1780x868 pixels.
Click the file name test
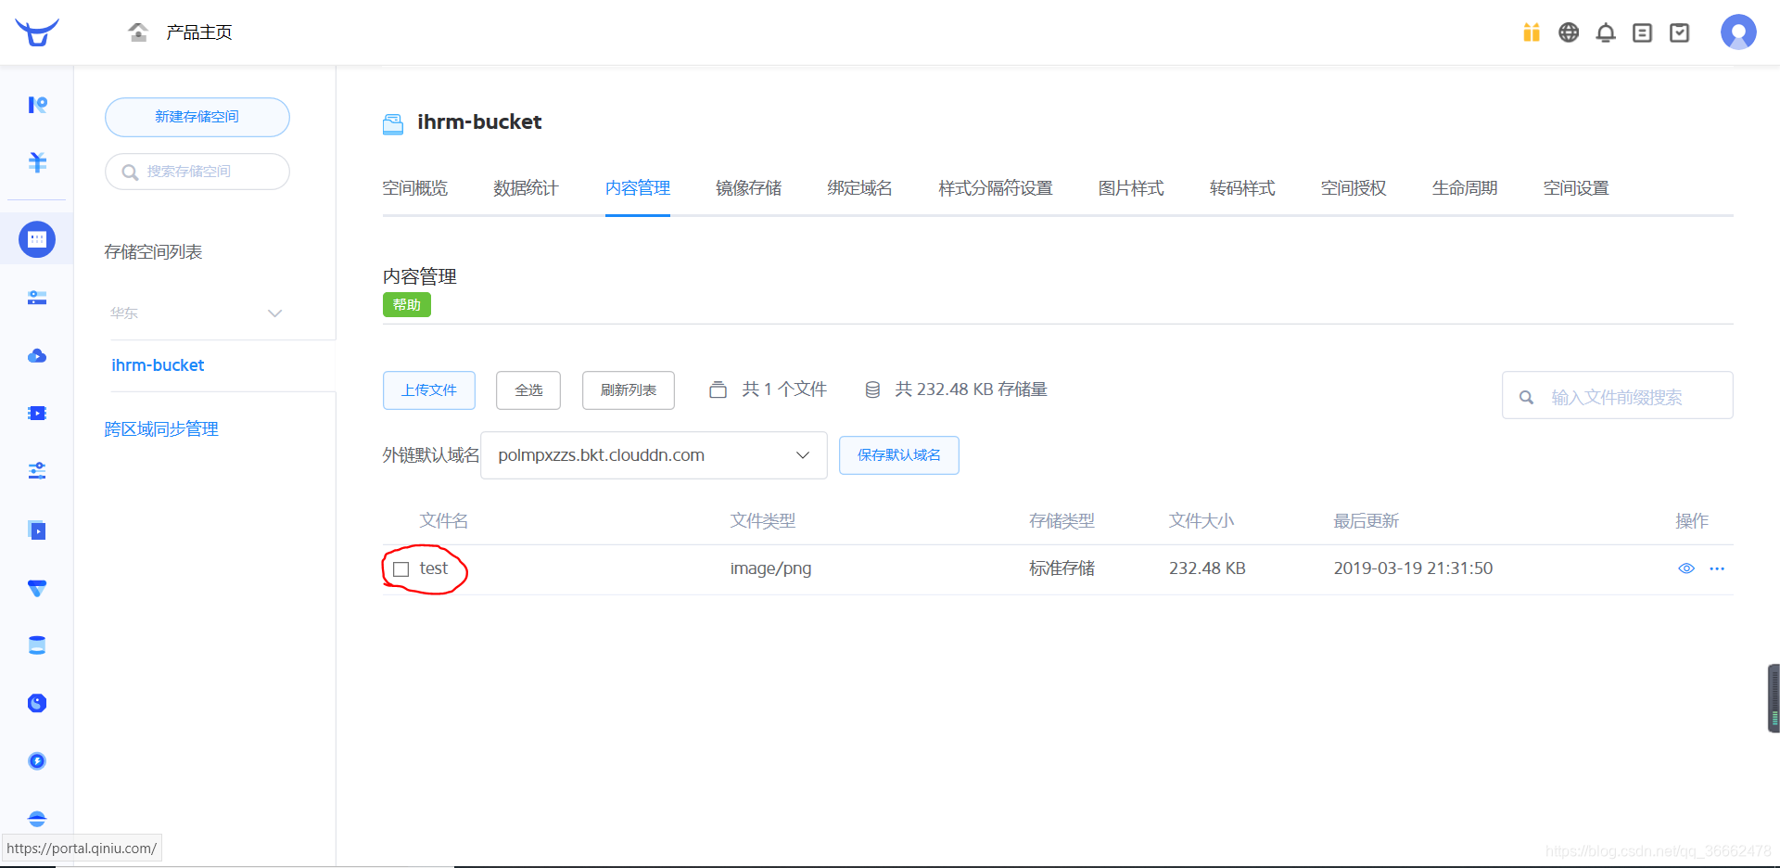click(x=434, y=568)
